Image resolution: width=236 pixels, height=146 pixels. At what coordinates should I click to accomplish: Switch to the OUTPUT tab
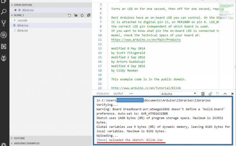[x=118, y=94]
